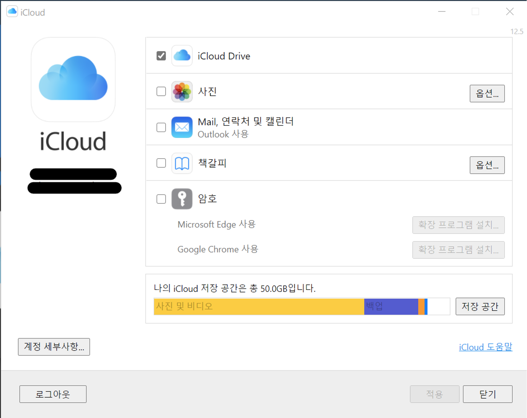This screenshot has width=527, height=418.
Task: Click the 50.0GB storage summary text
Action: [235, 288]
